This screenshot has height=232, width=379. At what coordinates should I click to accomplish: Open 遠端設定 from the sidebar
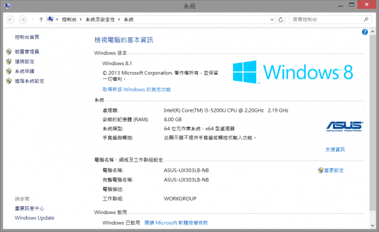point(24,61)
